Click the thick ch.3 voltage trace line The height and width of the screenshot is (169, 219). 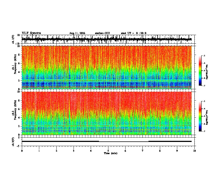(107, 141)
